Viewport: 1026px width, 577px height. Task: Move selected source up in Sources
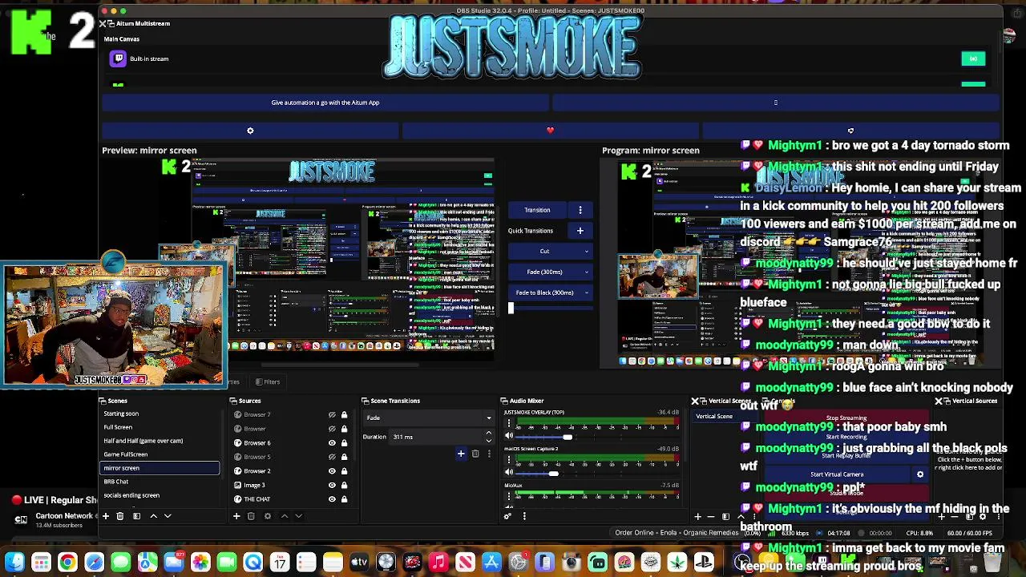(x=284, y=516)
